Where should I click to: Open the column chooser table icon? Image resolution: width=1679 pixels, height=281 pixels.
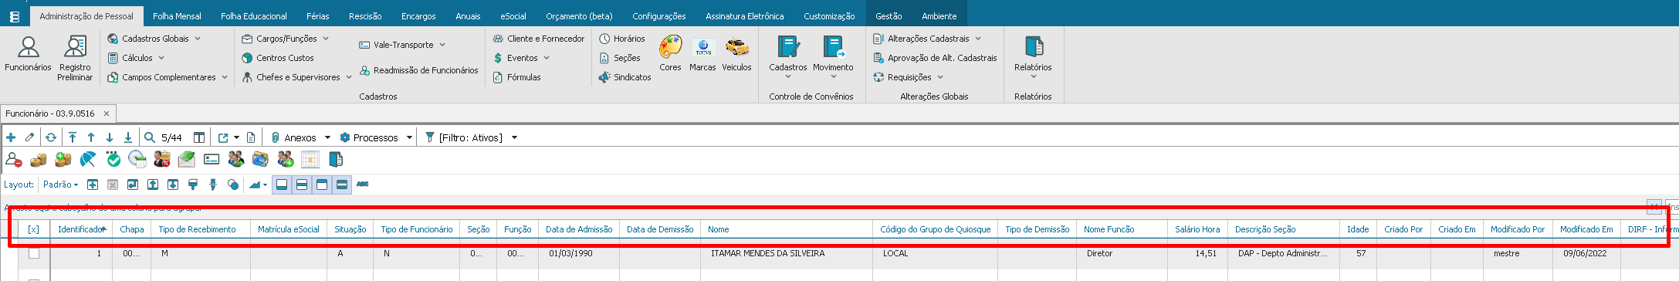point(199,137)
